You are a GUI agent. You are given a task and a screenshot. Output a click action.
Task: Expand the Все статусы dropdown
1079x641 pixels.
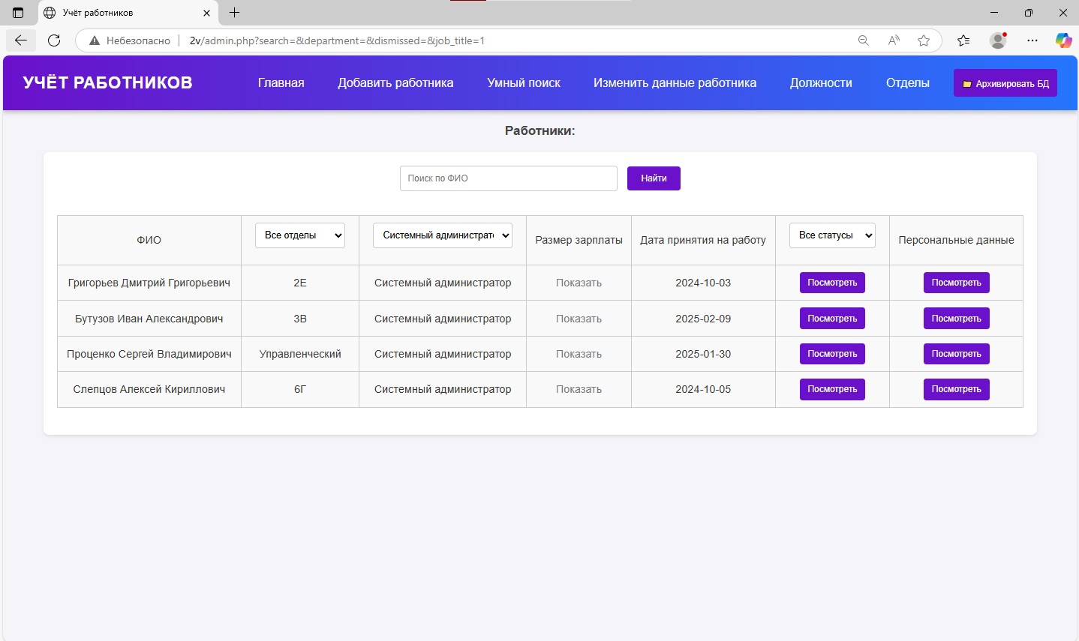click(x=832, y=235)
